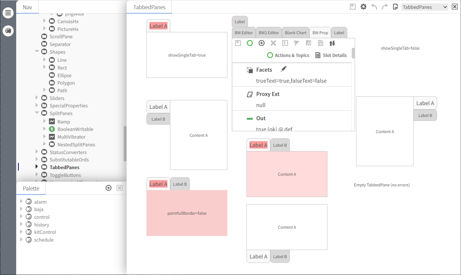Open the TabbedPanes view selector dropdown
Screen dimensions: 461x275
[x=425, y=7]
